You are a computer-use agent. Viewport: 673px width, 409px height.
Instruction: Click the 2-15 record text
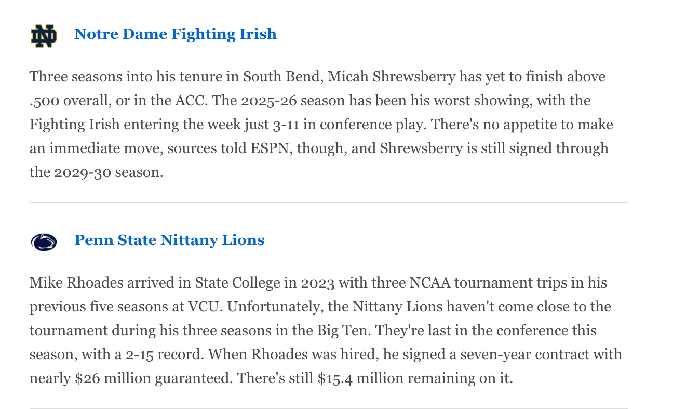click(141, 355)
